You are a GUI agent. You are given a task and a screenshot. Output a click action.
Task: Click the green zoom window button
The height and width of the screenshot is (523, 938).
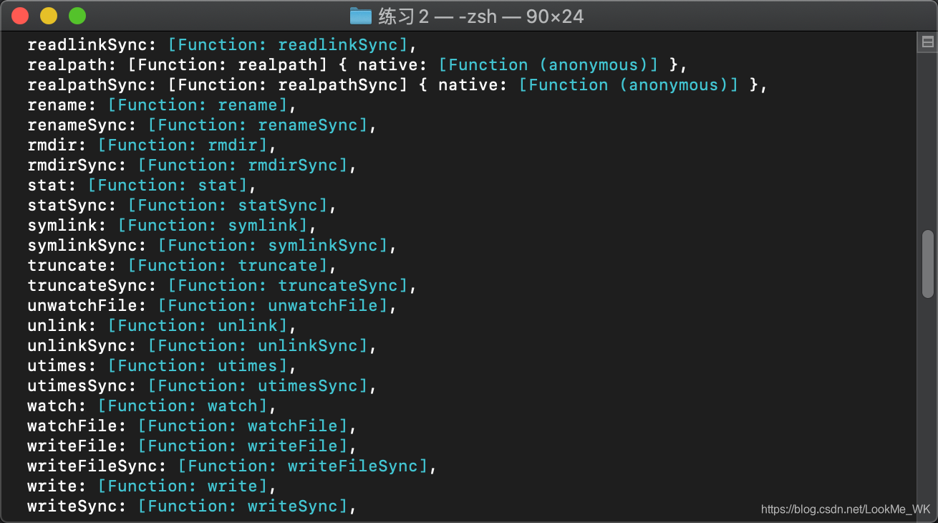pos(77,15)
